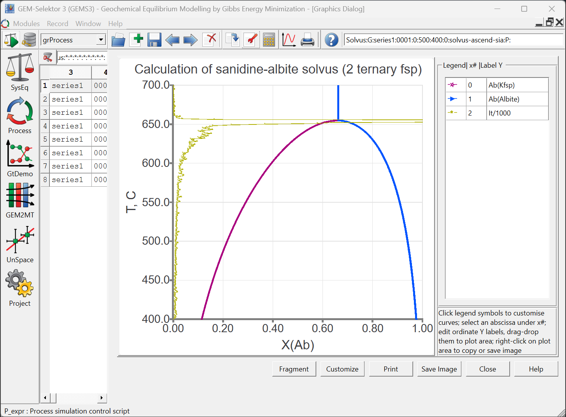Click the record list right scroll arrow
Screen dimensions: 566x417
tap(102, 398)
